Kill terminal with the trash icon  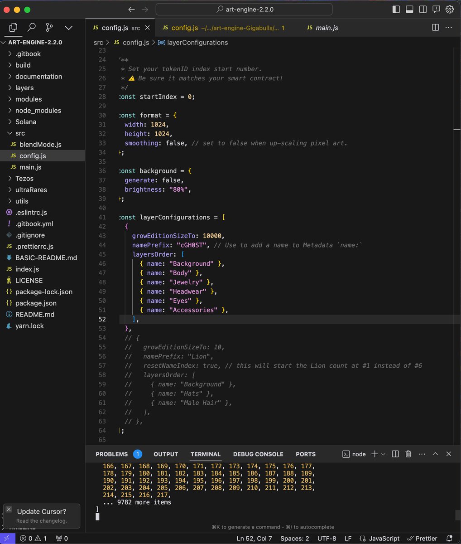pos(408,454)
